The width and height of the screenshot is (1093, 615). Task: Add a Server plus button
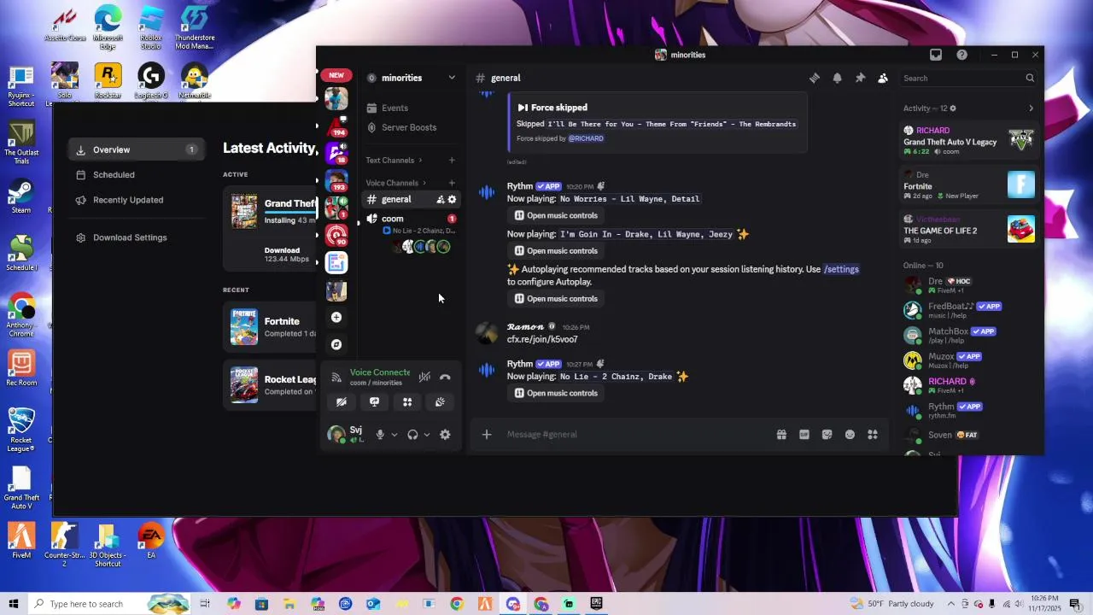(336, 318)
